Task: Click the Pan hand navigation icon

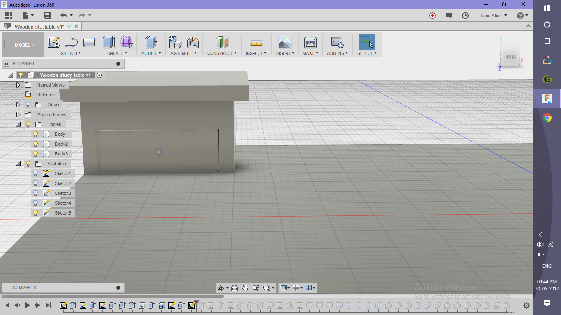Action: pos(245,288)
